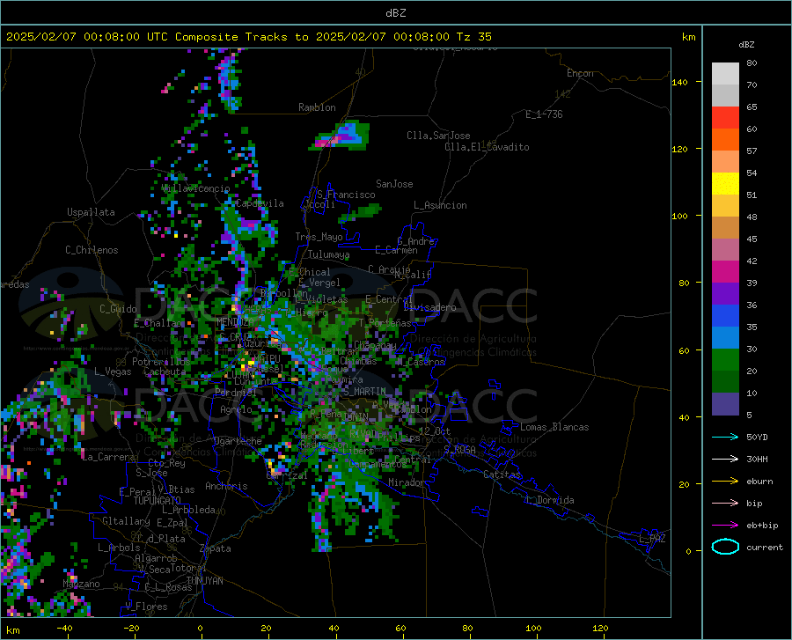The image size is (792, 640).
Task: Click the C_Chilenos place label
Action: [92, 250]
